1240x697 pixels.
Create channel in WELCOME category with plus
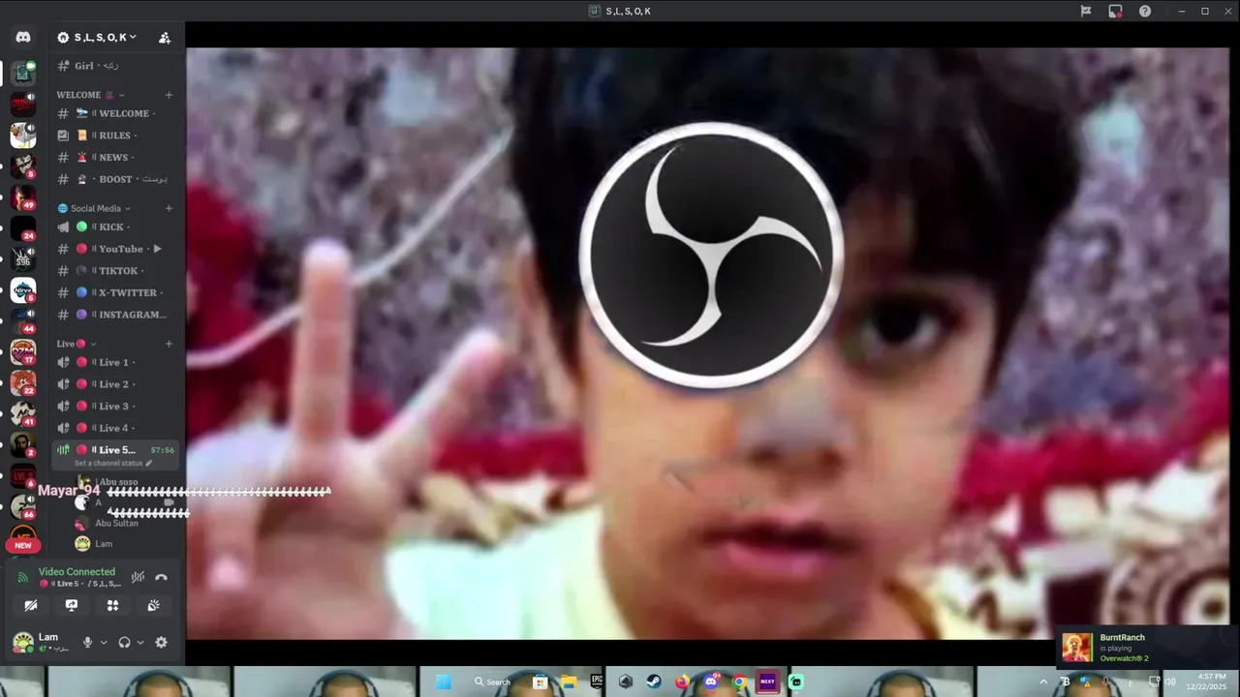[x=169, y=95]
